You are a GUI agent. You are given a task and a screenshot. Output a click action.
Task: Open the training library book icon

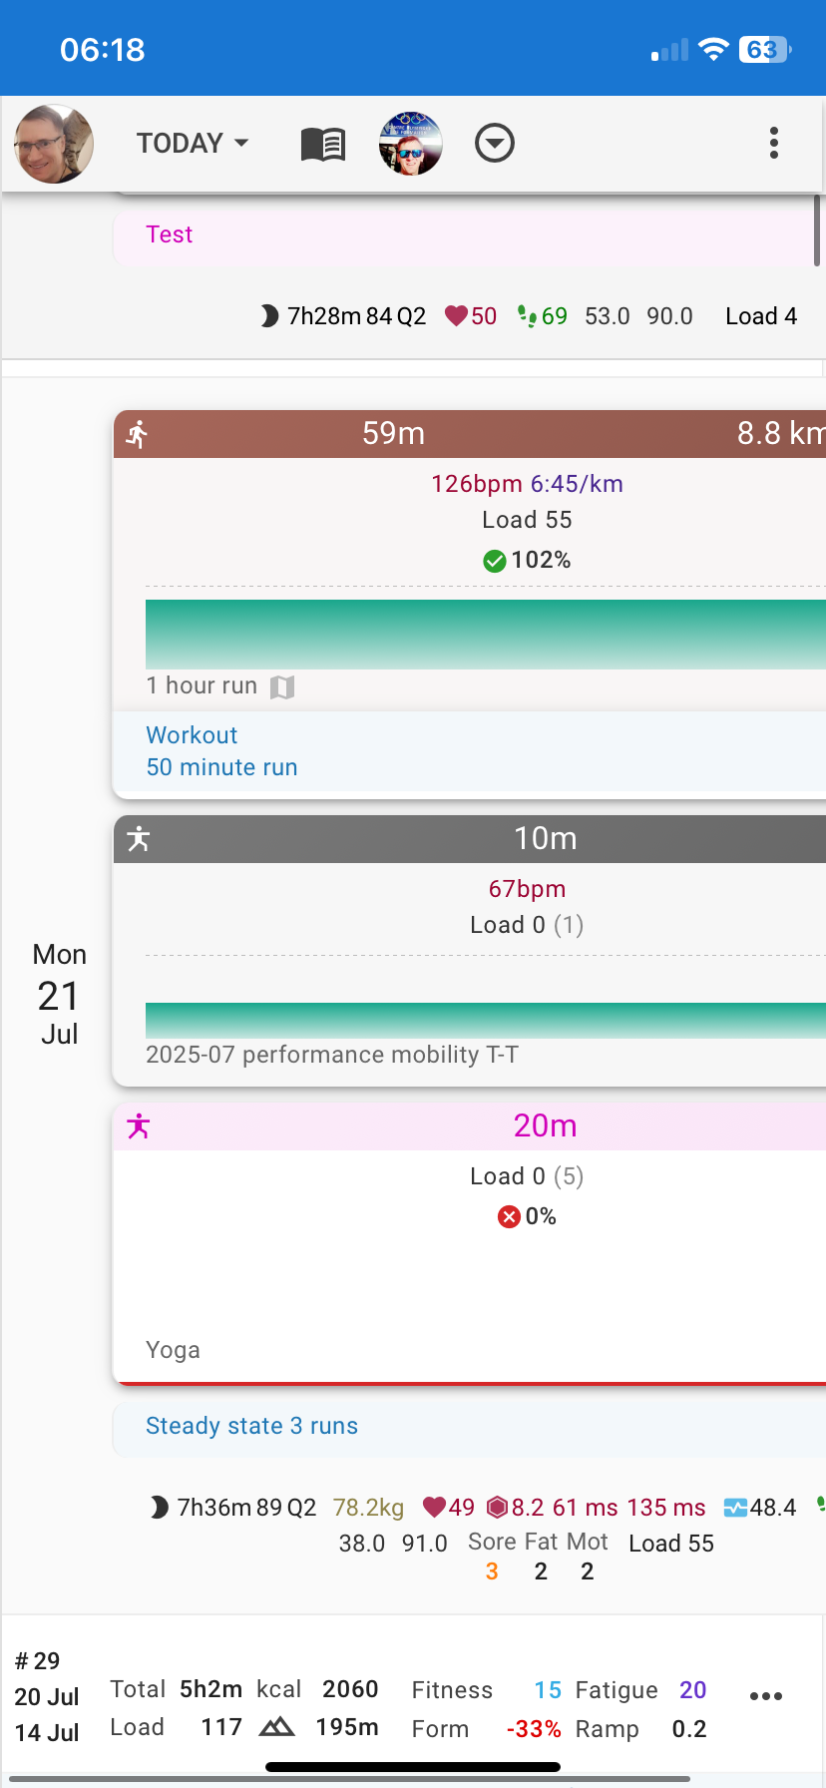tap(323, 145)
